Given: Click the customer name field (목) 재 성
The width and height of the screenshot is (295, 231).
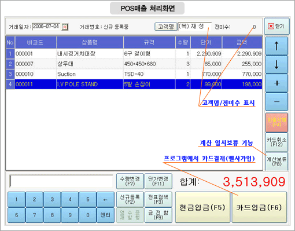Looking at the screenshot, I should (x=194, y=27).
